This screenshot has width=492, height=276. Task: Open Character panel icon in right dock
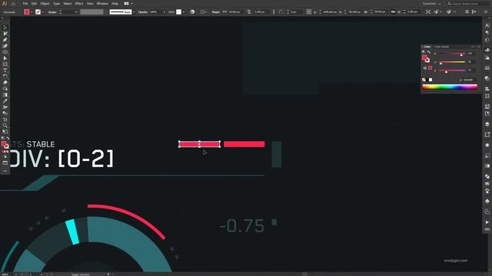487,25
